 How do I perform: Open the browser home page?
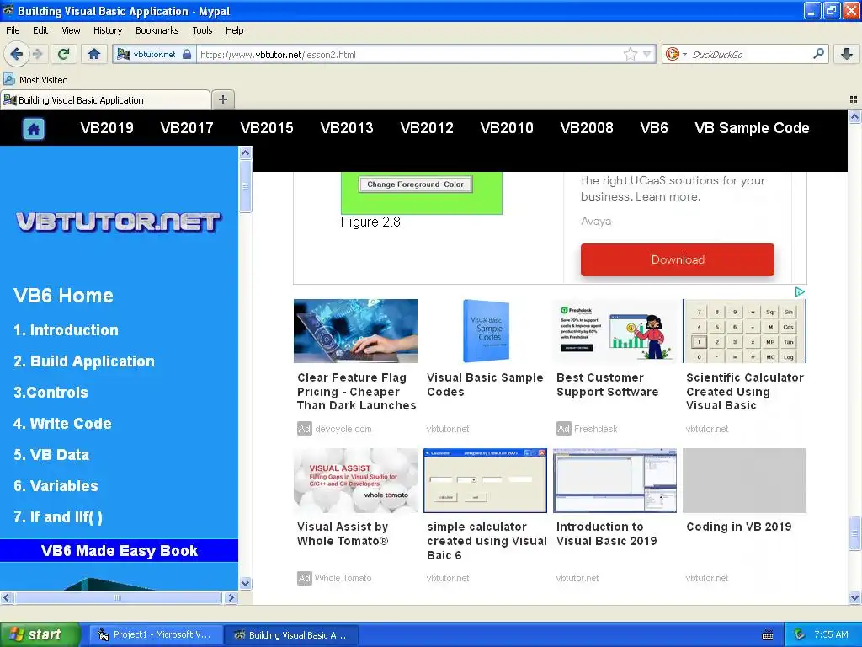[x=94, y=54]
